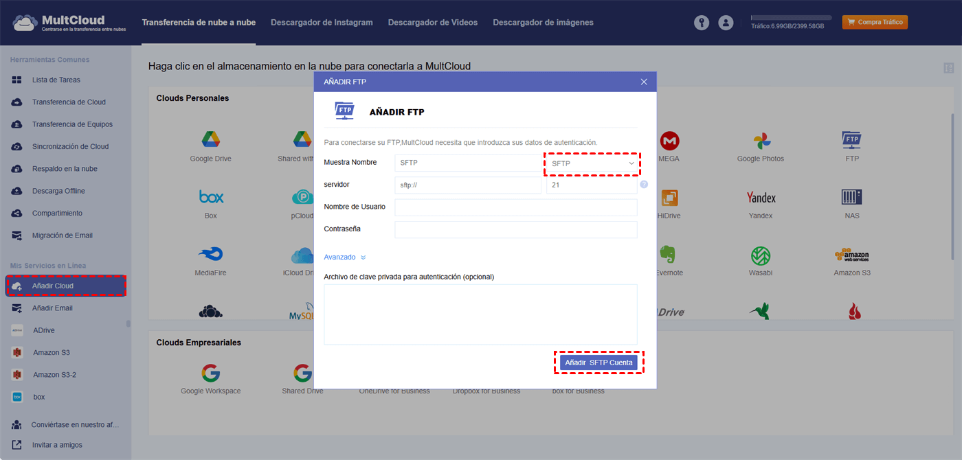Click the Compra Tráfico button
The image size is (962, 460).
[875, 22]
